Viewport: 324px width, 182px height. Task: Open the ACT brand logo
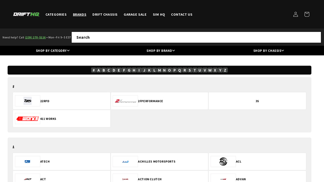coord(28,178)
